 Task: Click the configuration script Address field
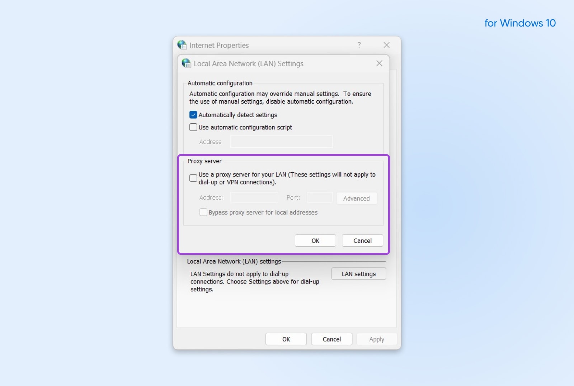(281, 142)
